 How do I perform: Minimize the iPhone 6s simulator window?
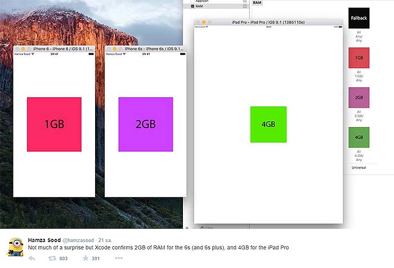tap(115, 49)
